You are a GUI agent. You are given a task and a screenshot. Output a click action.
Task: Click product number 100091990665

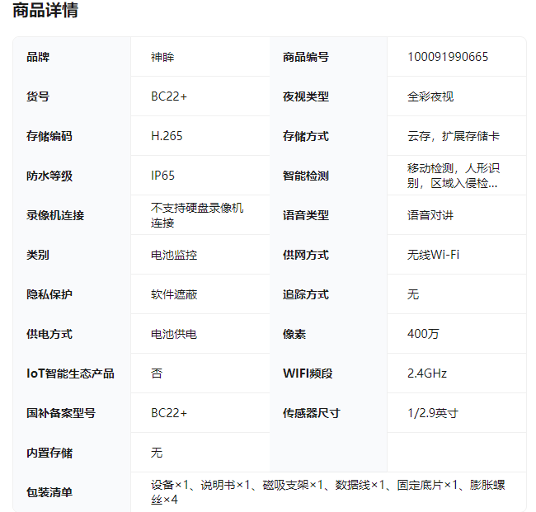pos(448,57)
